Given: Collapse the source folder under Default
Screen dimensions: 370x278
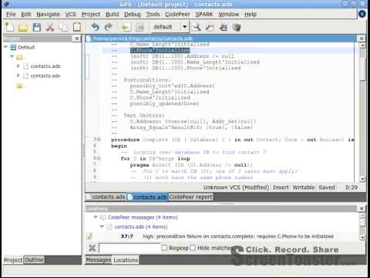Looking at the screenshot, I should coord(12,56).
